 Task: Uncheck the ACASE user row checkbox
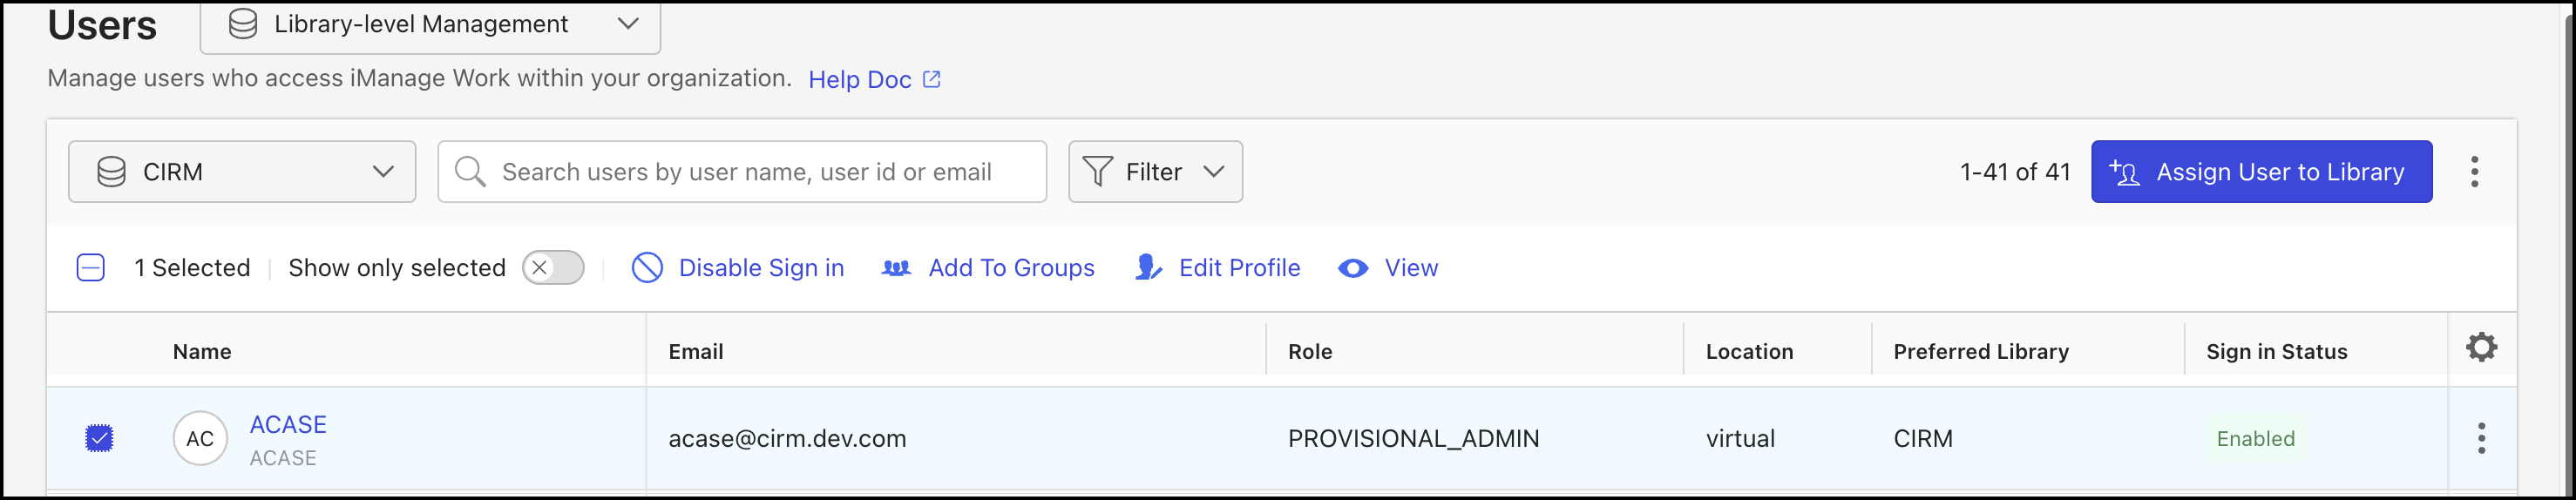pyautogui.click(x=99, y=438)
